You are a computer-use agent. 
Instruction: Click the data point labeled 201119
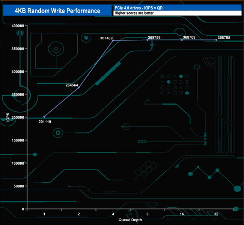(44, 117)
